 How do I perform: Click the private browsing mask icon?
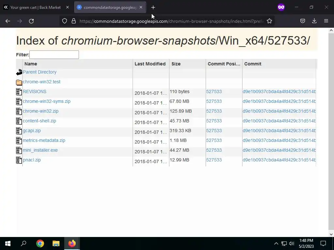[x=281, y=7]
